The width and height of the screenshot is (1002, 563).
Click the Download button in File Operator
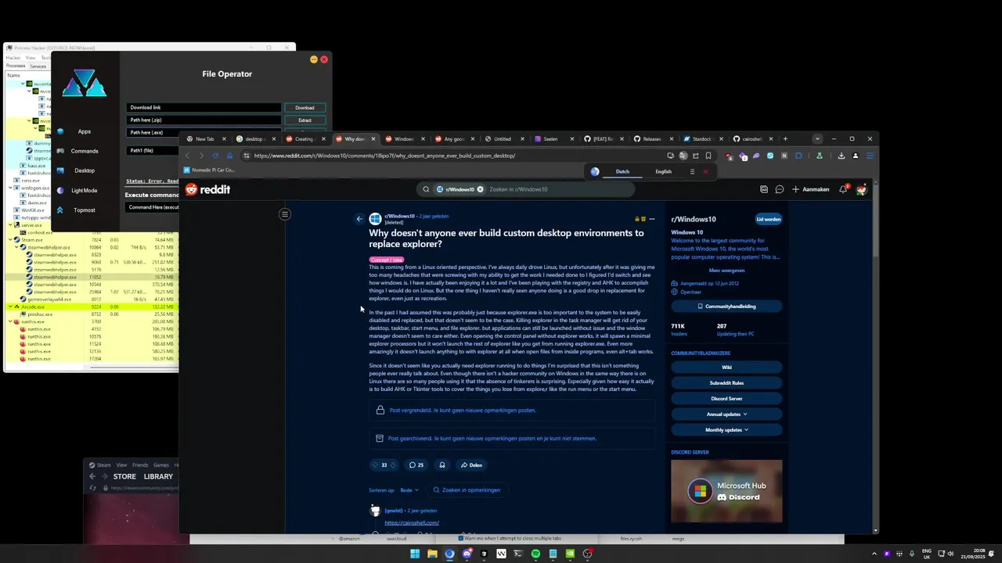point(305,108)
